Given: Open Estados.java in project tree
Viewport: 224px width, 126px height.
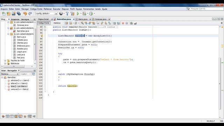Looking at the screenshot, I should tap(22, 49).
